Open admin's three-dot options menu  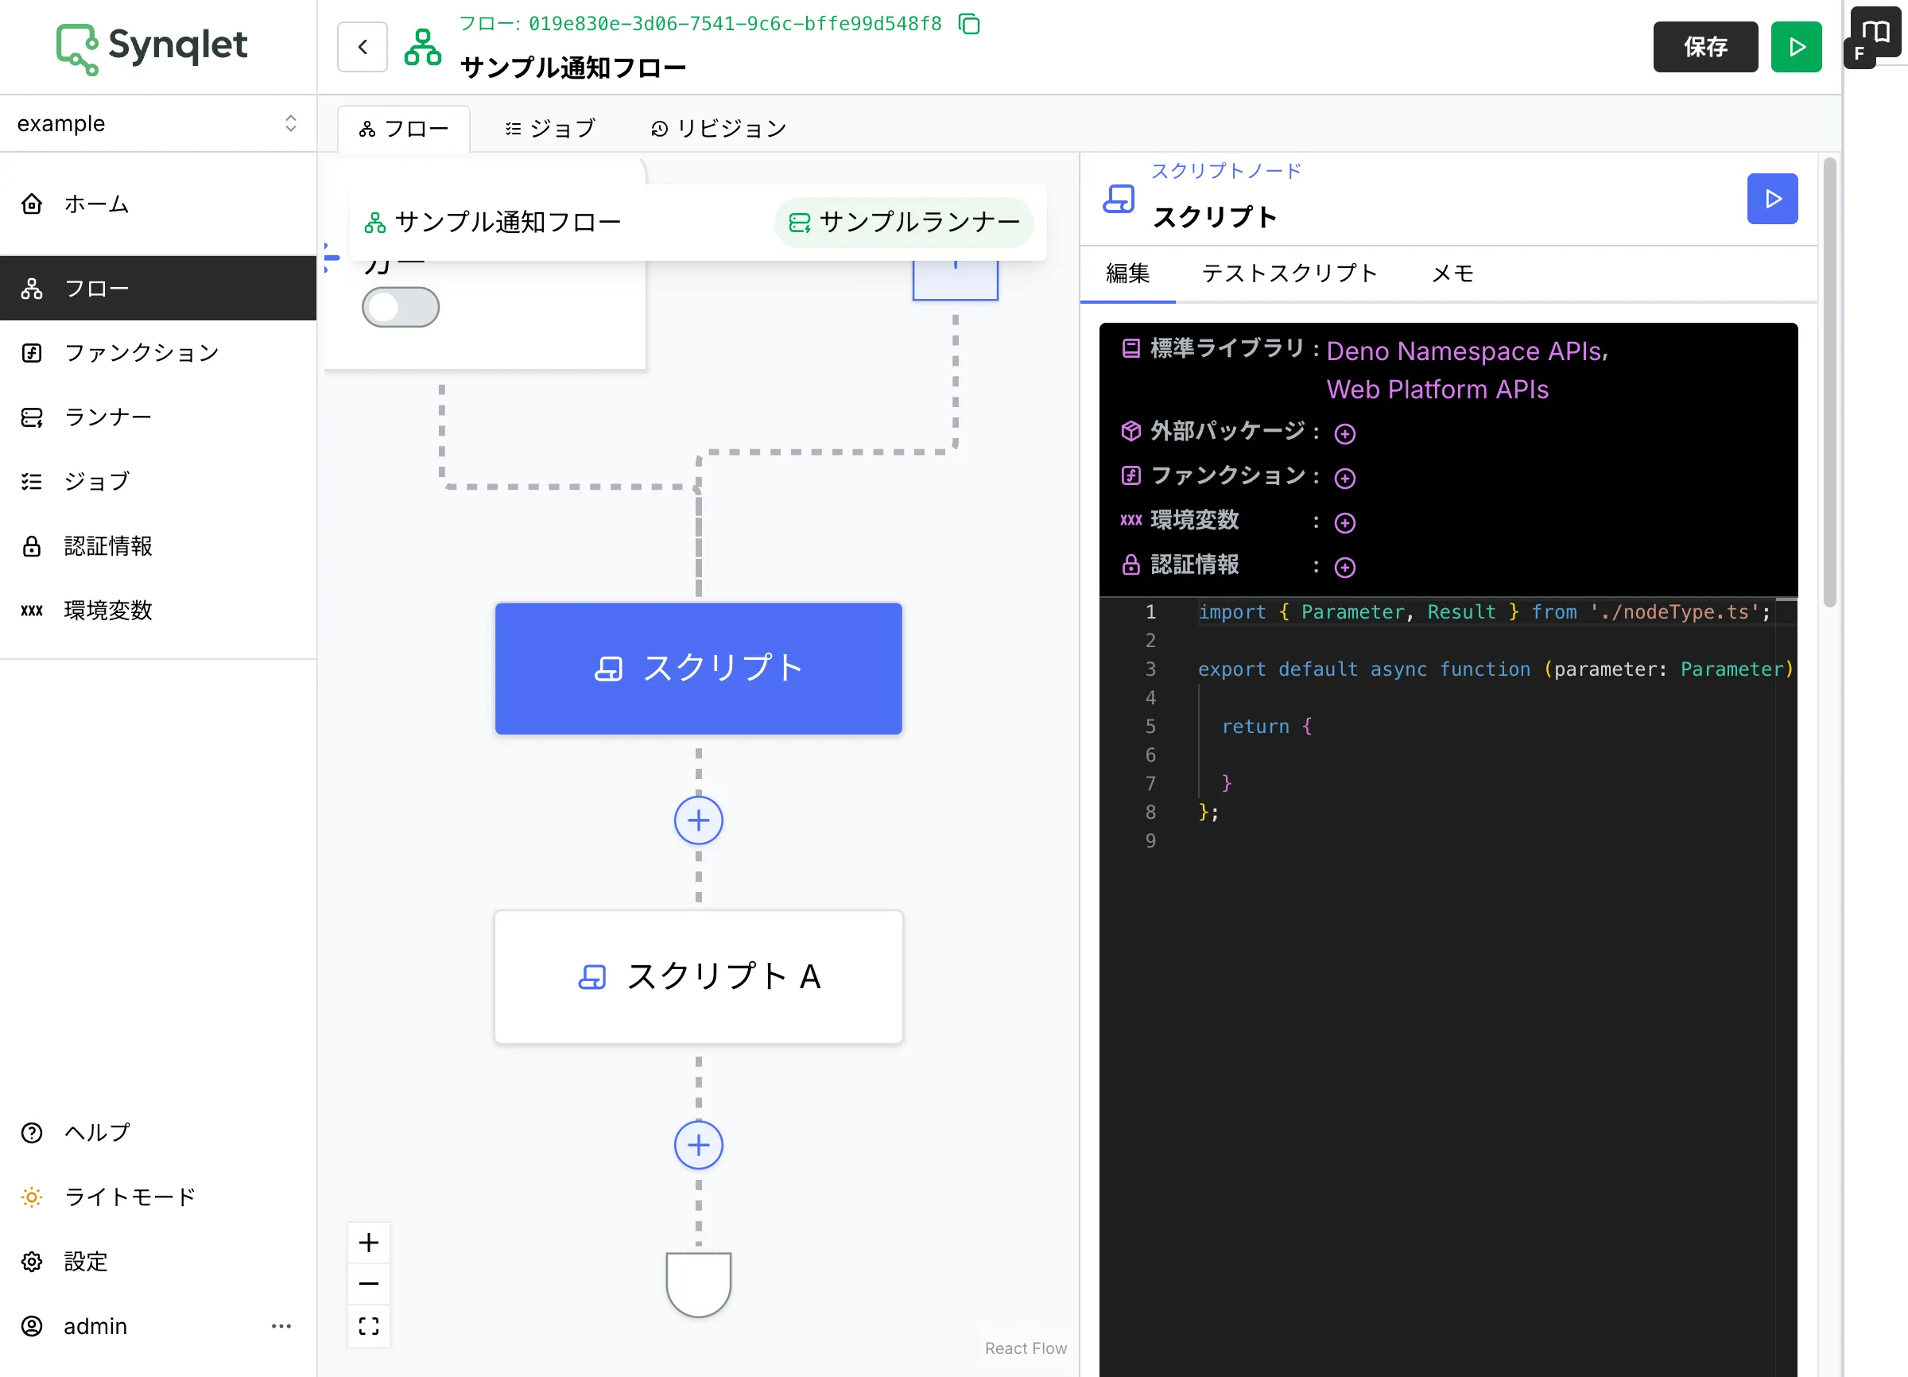tap(281, 1325)
